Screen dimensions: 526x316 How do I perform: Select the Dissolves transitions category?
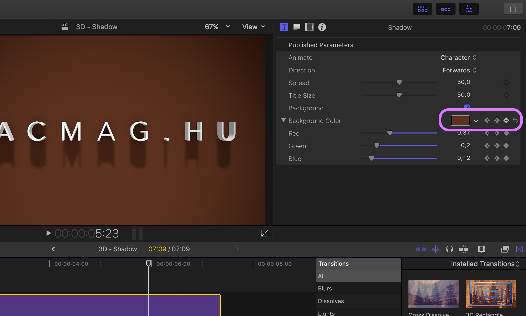coord(331,301)
